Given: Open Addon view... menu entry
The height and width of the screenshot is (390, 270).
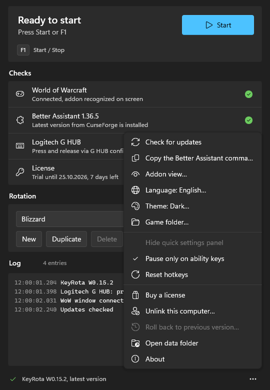Looking at the screenshot, I should [x=192, y=174].
